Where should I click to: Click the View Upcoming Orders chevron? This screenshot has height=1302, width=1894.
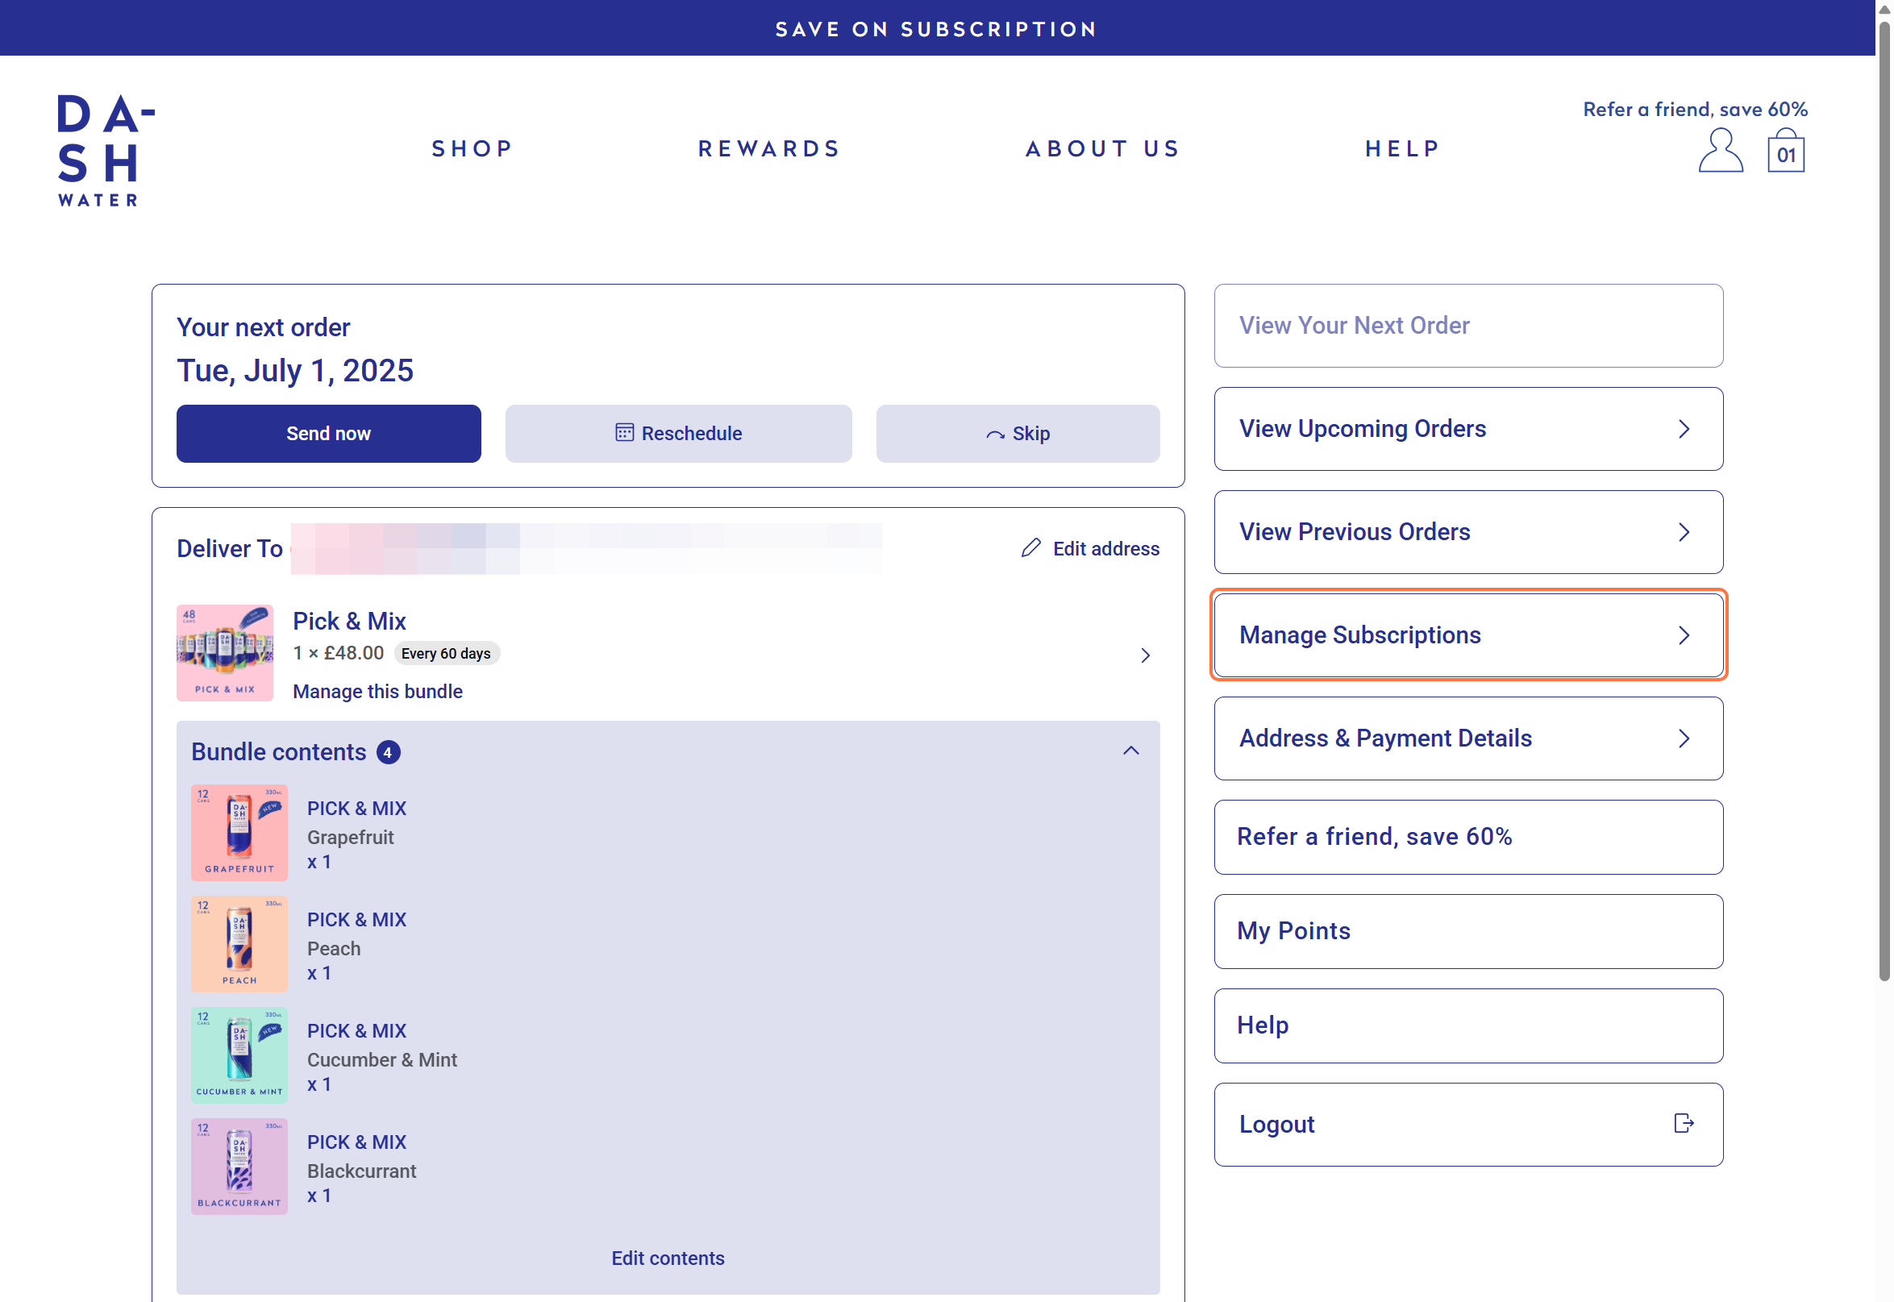pos(1683,428)
